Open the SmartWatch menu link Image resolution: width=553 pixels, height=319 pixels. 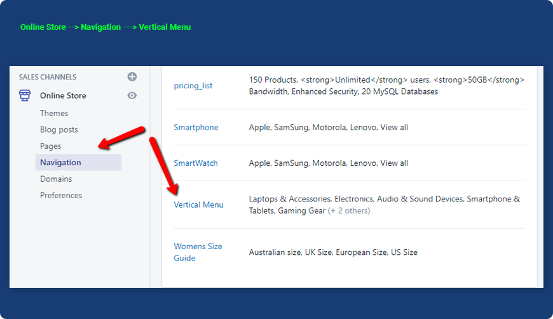[x=196, y=163]
